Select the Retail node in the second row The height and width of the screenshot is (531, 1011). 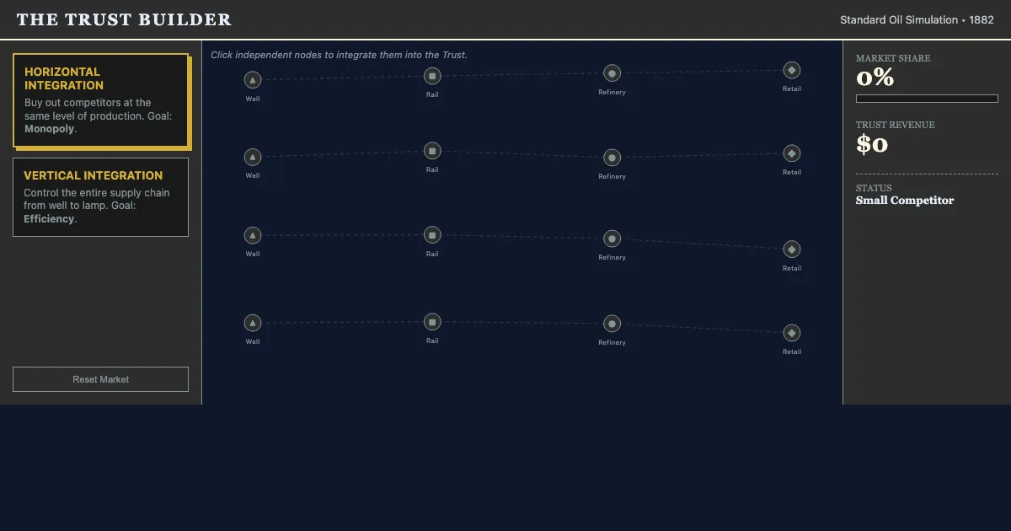[x=792, y=153]
